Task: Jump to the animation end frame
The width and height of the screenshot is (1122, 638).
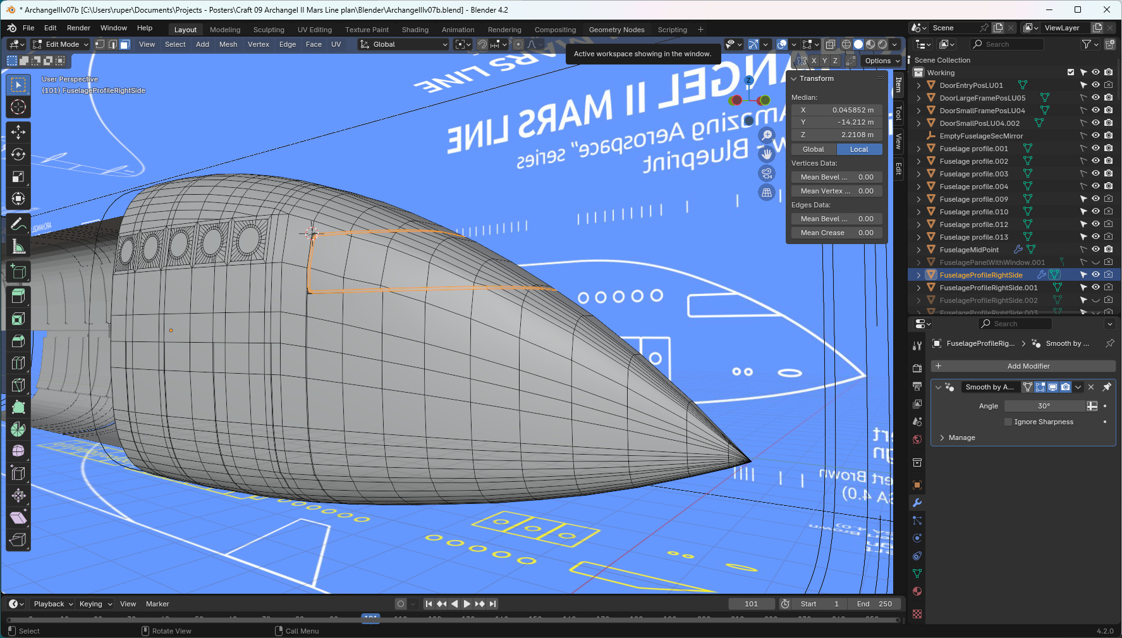Action: (493, 604)
